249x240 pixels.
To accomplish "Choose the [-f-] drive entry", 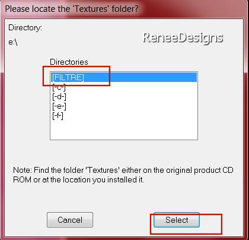I will (x=58, y=116).
